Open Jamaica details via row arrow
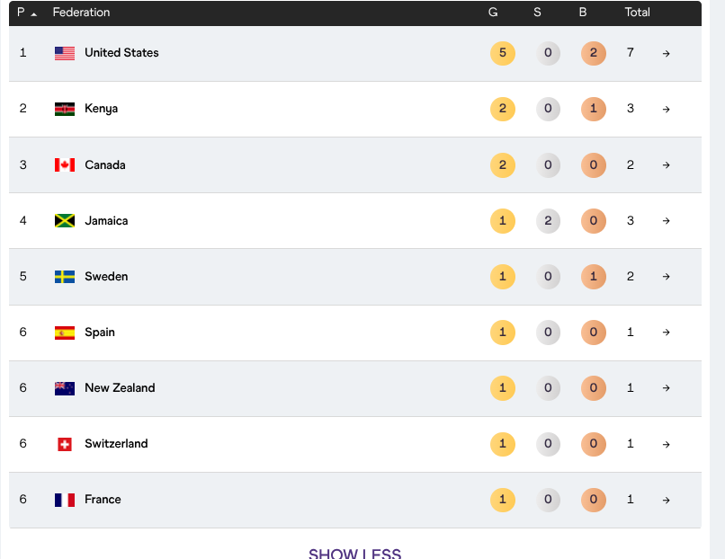This screenshot has width=725, height=559. (x=666, y=221)
